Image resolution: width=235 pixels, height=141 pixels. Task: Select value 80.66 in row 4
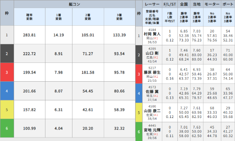coord(119,91)
